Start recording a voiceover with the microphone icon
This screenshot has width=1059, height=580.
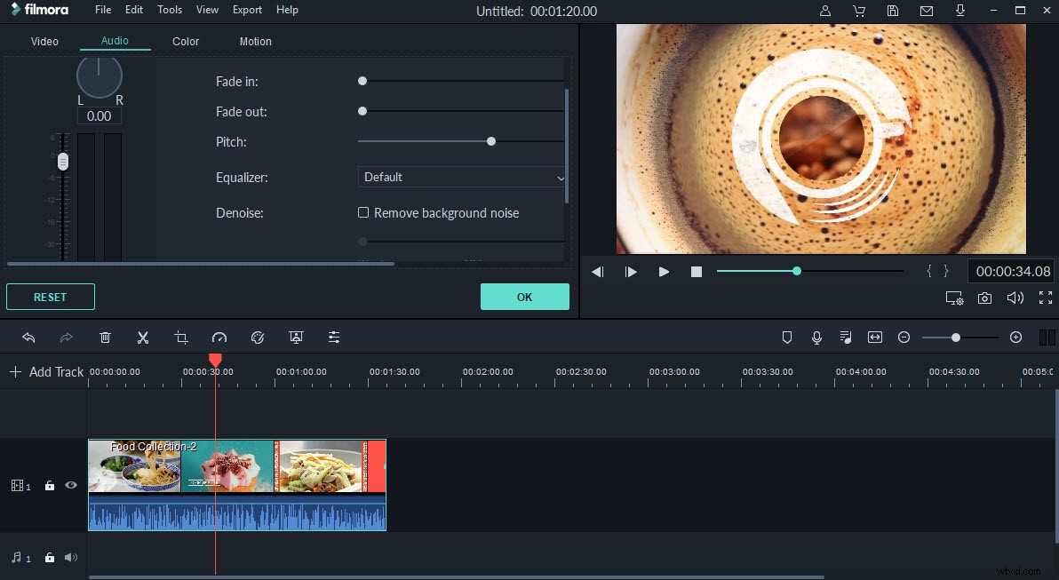816,338
